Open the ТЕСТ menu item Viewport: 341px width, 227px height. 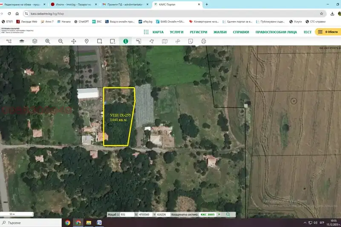[x=307, y=32]
